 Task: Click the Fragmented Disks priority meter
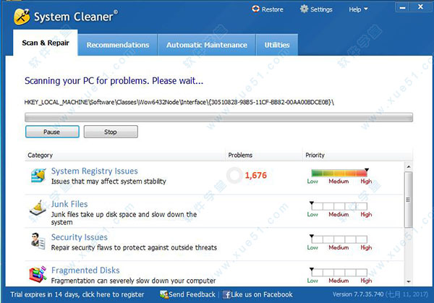(339, 273)
